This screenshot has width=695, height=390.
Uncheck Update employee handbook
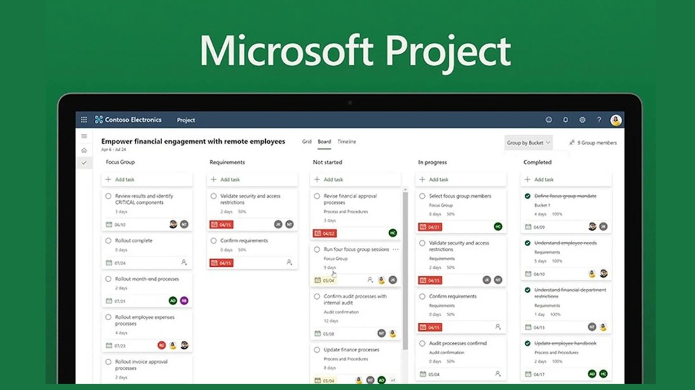527,343
